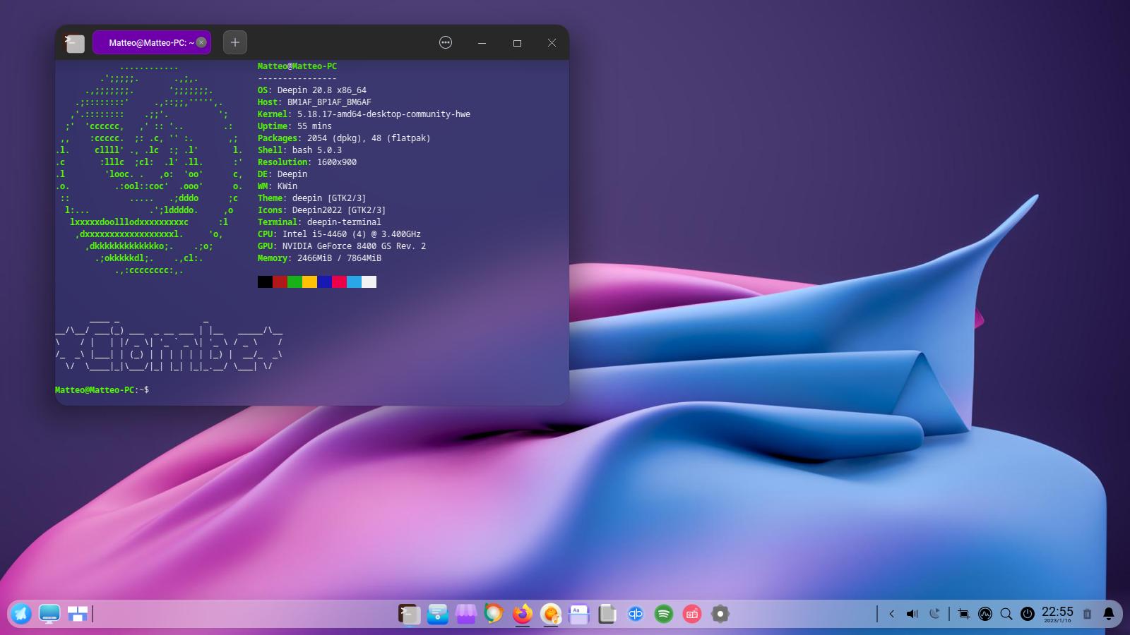Start a screenshot from tray icon
Screen dimensions: 1130x635
click(964, 614)
